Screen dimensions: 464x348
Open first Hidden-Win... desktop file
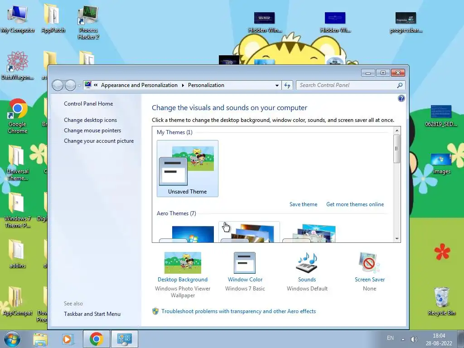[x=265, y=23]
